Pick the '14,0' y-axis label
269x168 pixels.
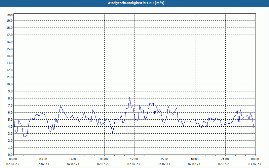[9, 56]
